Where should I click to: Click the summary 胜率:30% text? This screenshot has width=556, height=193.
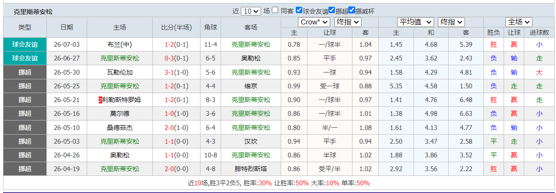point(258,183)
